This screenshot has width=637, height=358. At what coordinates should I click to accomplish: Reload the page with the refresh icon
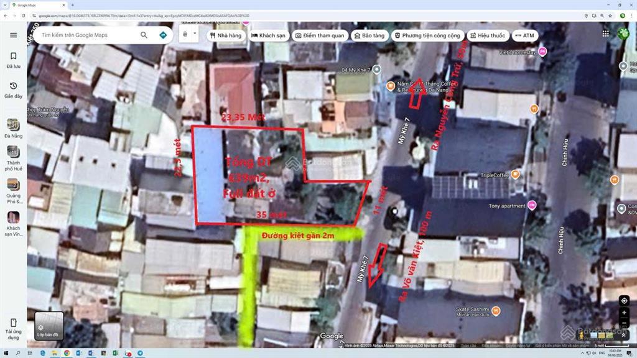pos(24,16)
